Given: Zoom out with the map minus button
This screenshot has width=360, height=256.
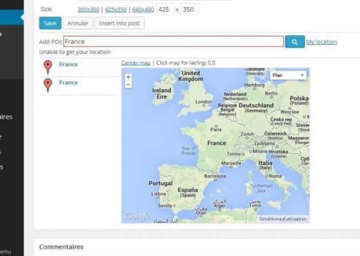Looking at the screenshot, I should pos(128,84).
